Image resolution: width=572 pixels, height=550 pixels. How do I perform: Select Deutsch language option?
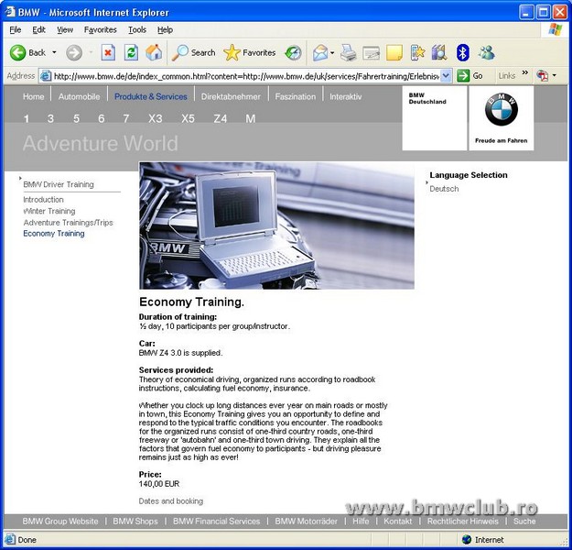point(444,189)
